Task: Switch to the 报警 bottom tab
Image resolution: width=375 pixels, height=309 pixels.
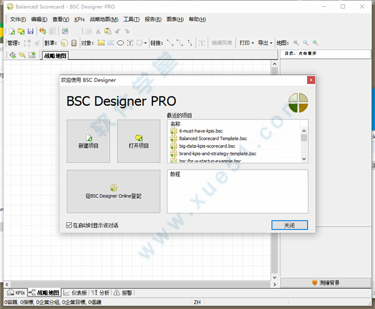Action: (123, 293)
